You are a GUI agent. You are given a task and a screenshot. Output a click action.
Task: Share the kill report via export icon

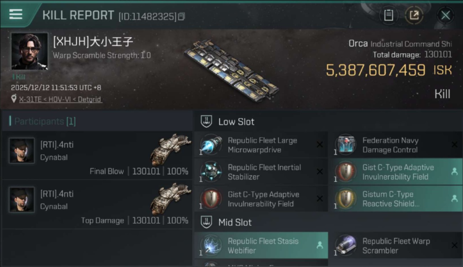414,15
